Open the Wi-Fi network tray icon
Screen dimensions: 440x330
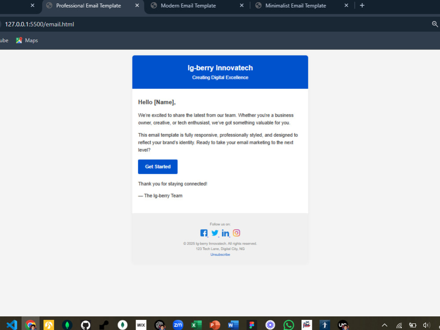[399, 325]
